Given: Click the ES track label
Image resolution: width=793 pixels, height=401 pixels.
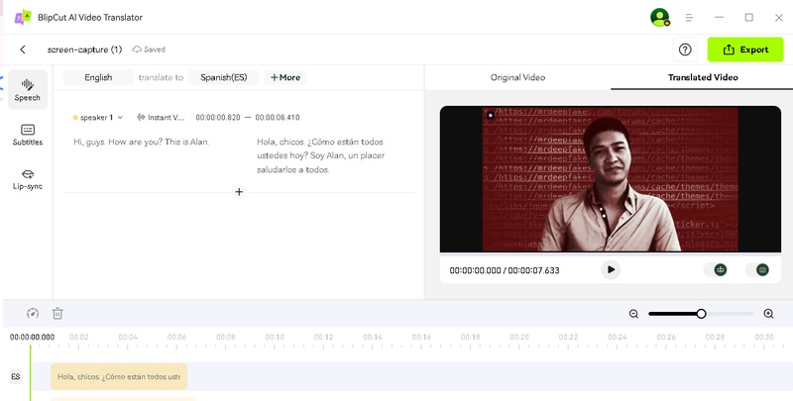Looking at the screenshot, I should coord(16,376).
